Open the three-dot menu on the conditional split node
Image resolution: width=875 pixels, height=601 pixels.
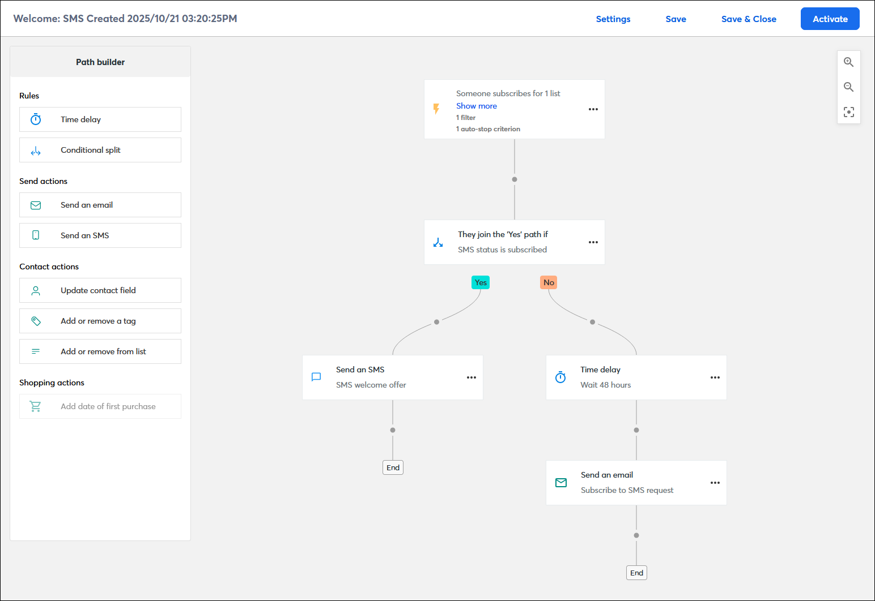tap(593, 242)
